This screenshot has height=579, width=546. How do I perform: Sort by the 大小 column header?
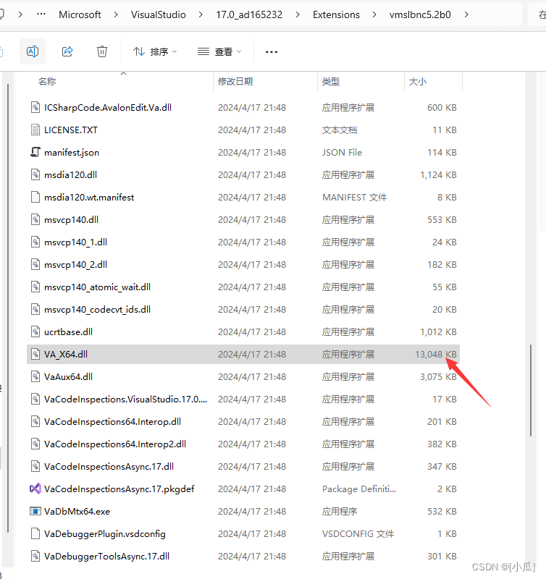418,82
